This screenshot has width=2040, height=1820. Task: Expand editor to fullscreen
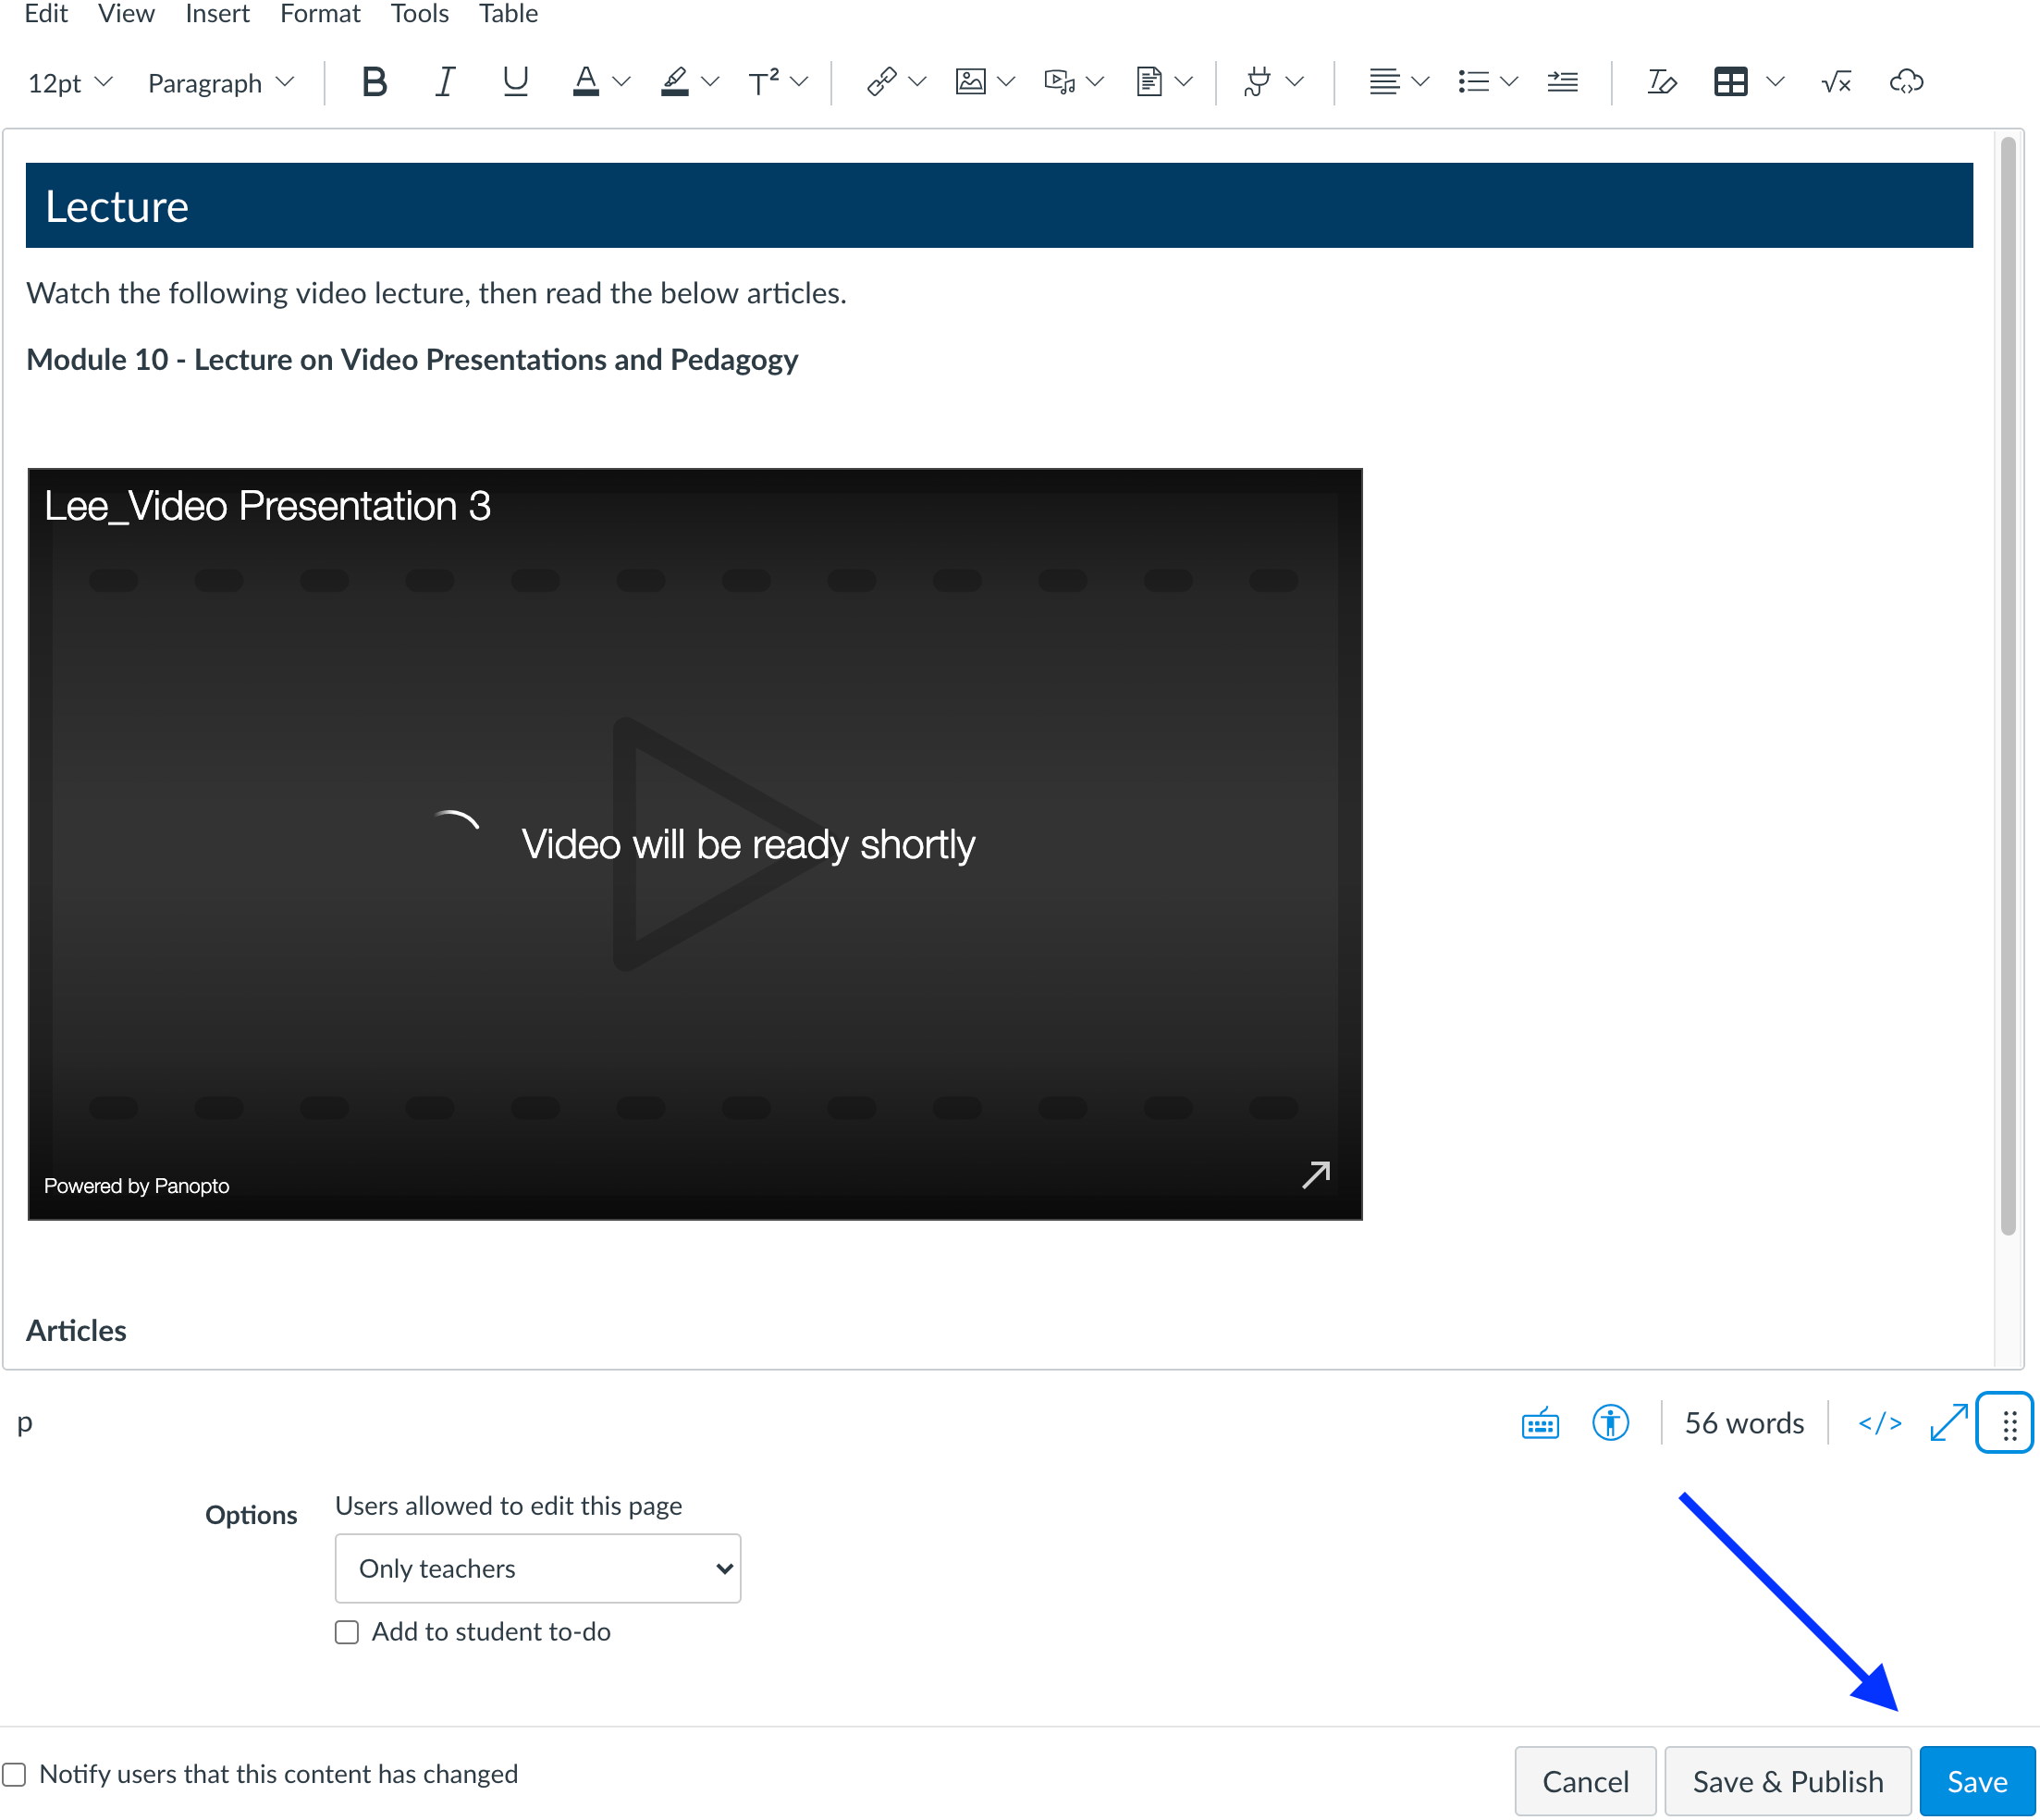point(1948,1423)
